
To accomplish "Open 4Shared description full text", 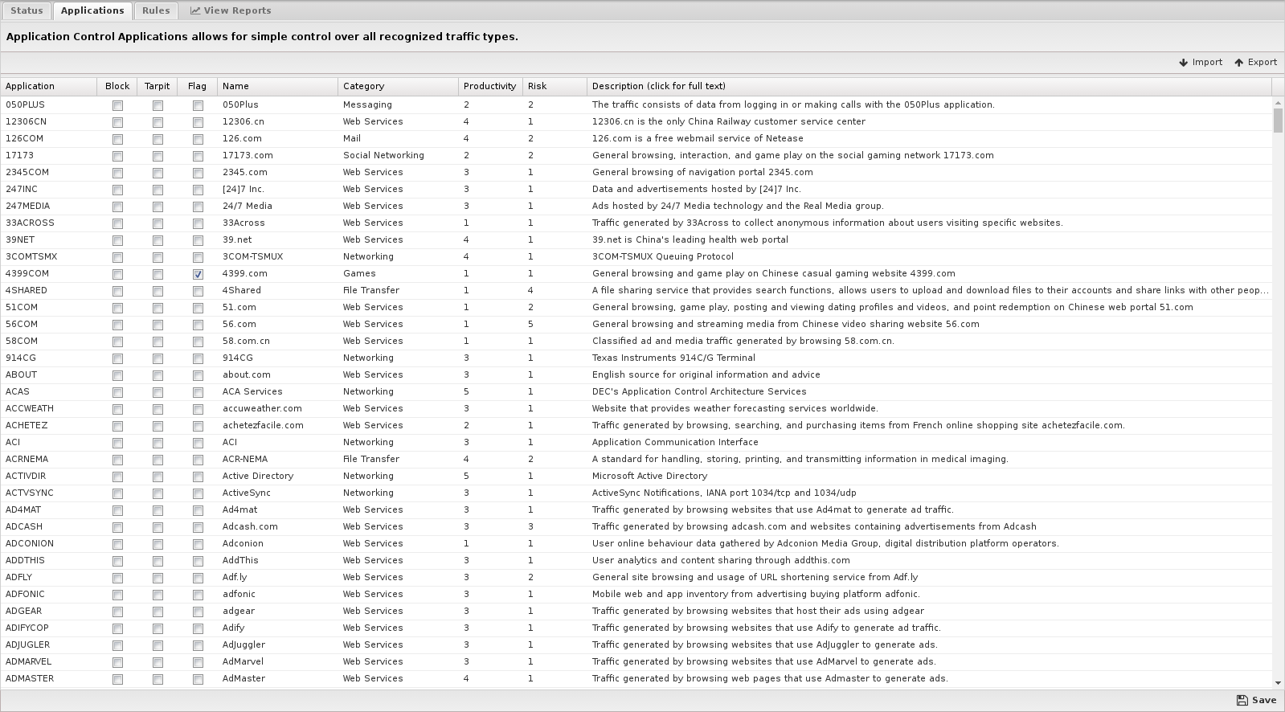I will click(x=930, y=290).
